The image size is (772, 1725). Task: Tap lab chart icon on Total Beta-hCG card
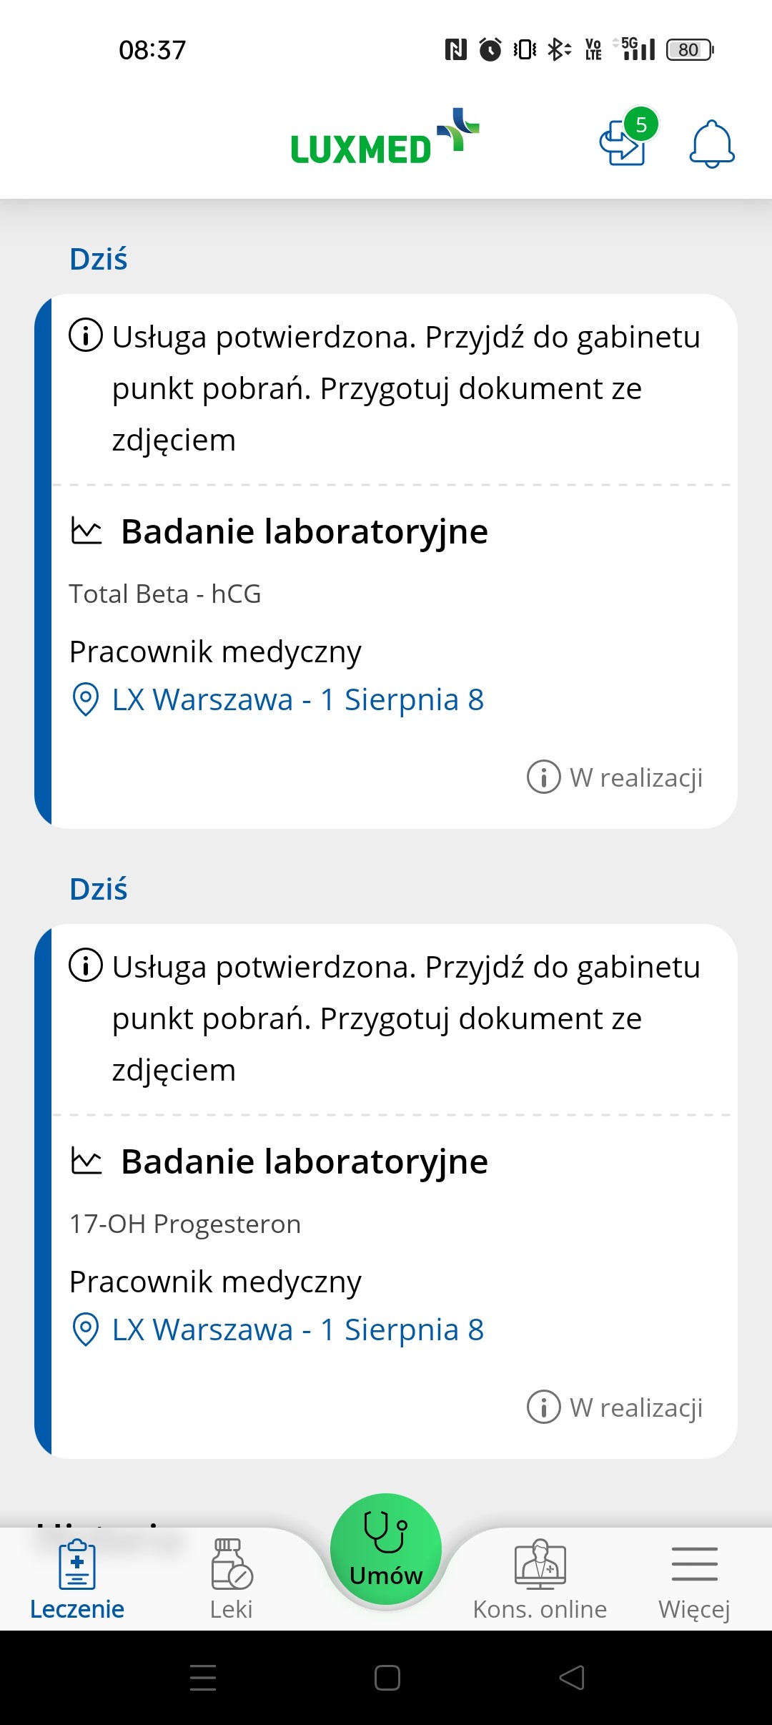click(x=86, y=531)
